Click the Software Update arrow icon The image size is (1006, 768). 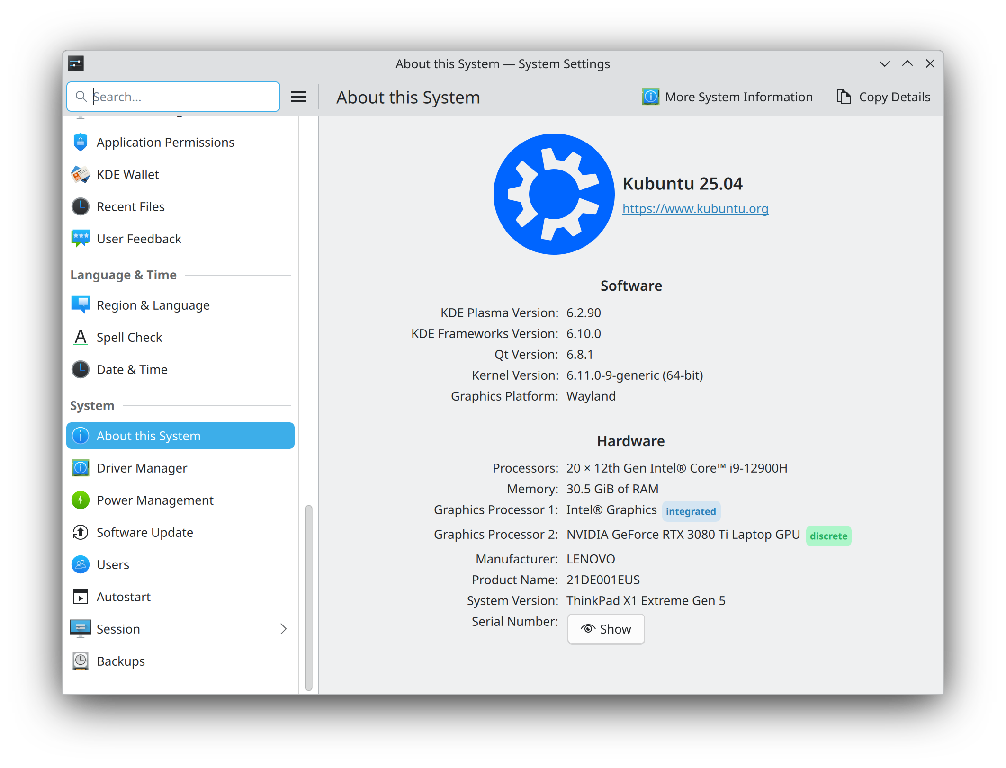pyautogui.click(x=81, y=532)
